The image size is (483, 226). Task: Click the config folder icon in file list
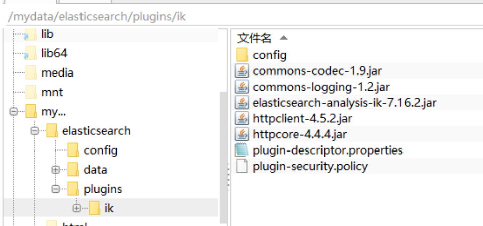[243, 55]
